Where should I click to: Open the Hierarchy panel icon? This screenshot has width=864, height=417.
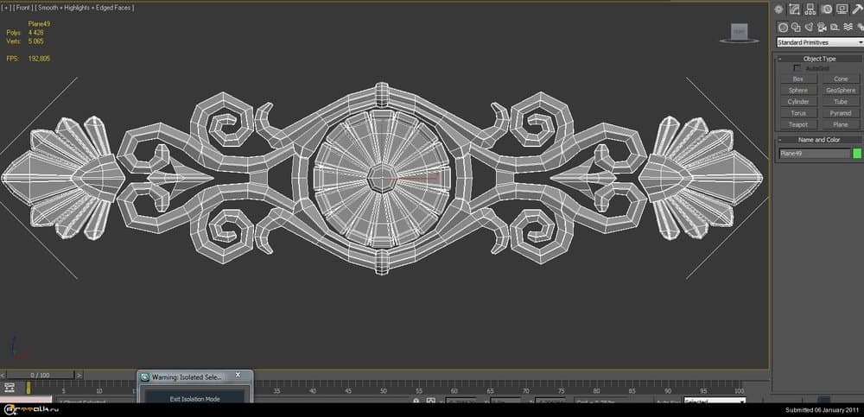(x=810, y=9)
